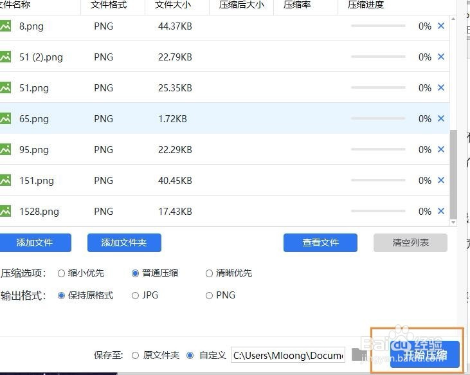The image size is (470, 375).
Task: Click the 查看文件 button
Action: click(320, 242)
